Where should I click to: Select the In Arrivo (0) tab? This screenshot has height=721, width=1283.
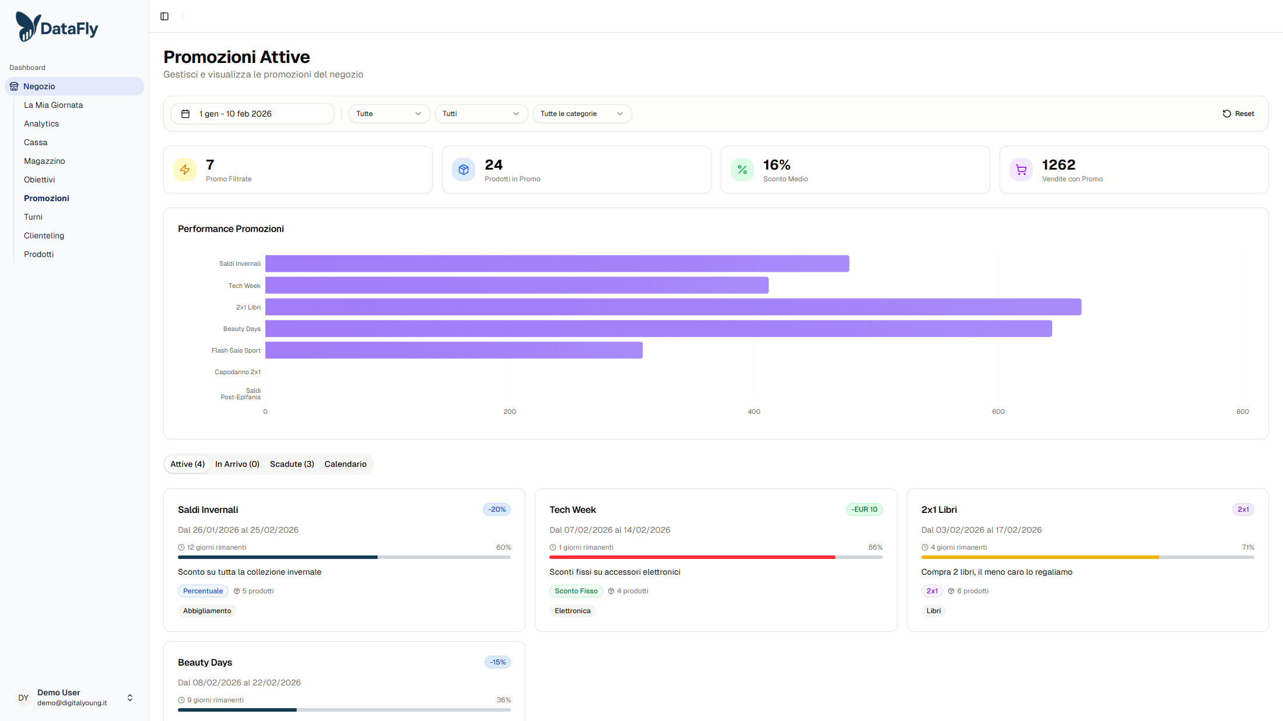coord(237,464)
